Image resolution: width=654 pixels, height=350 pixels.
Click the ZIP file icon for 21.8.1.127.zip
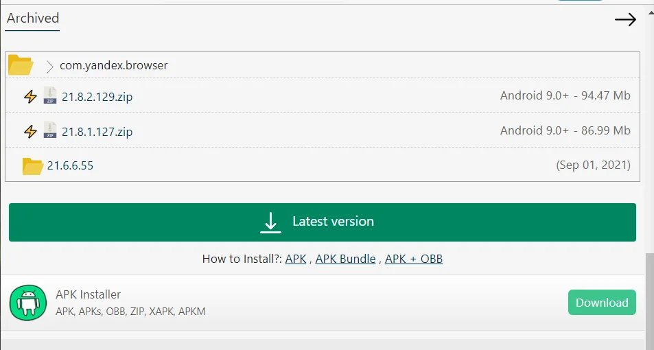point(50,130)
